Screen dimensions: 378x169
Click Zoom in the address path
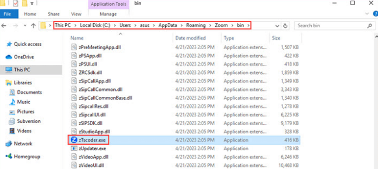222,26
